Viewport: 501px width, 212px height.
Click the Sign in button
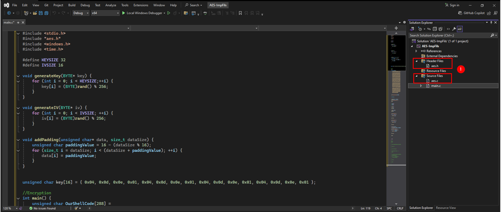pyautogui.click(x=452, y=5)
